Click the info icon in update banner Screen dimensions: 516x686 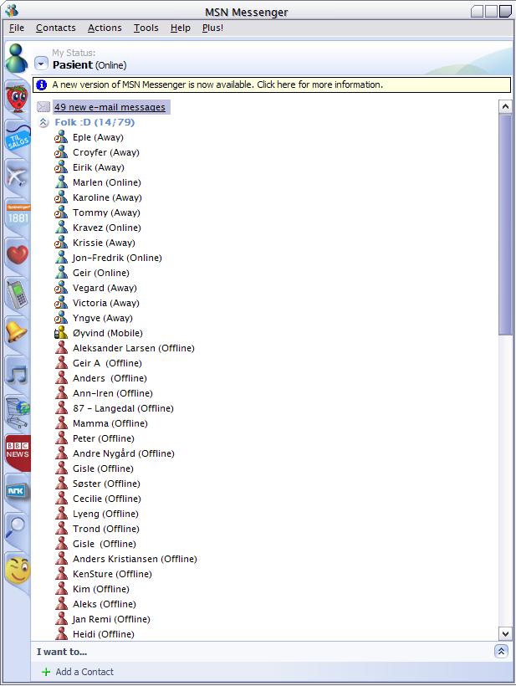(x=42, y=84)
